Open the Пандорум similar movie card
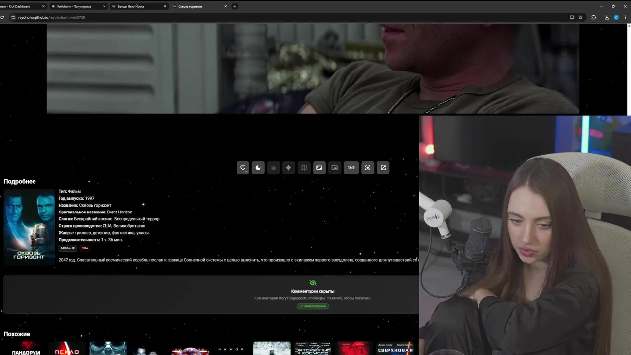 coord(26,348)
